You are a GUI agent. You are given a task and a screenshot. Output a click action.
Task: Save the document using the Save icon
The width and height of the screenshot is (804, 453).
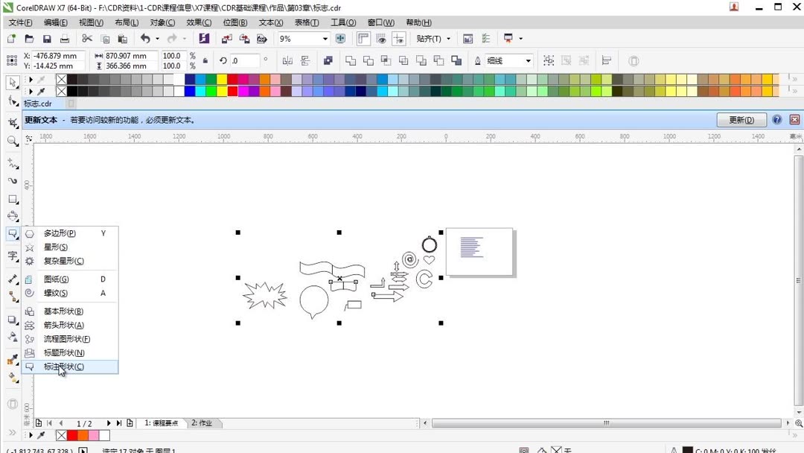point(47,39)
